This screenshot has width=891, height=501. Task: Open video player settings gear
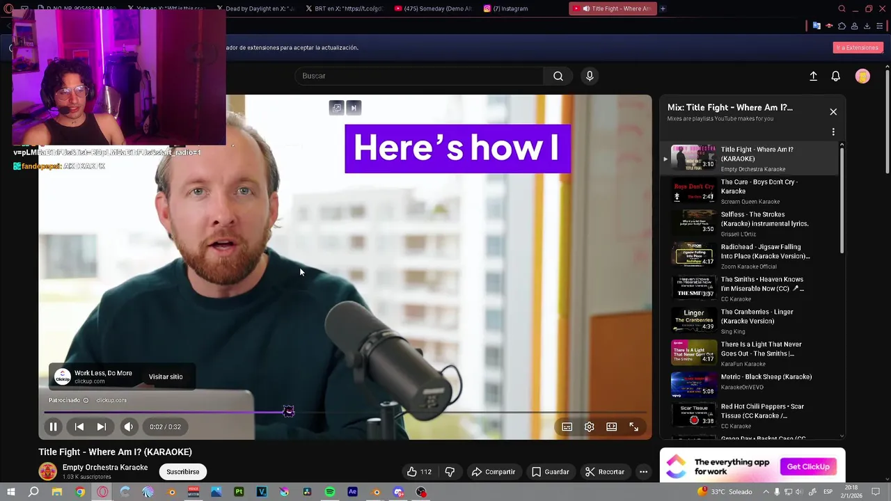pos(590,427)
